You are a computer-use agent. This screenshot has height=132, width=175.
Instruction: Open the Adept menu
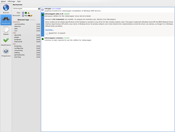click(3, 1)
